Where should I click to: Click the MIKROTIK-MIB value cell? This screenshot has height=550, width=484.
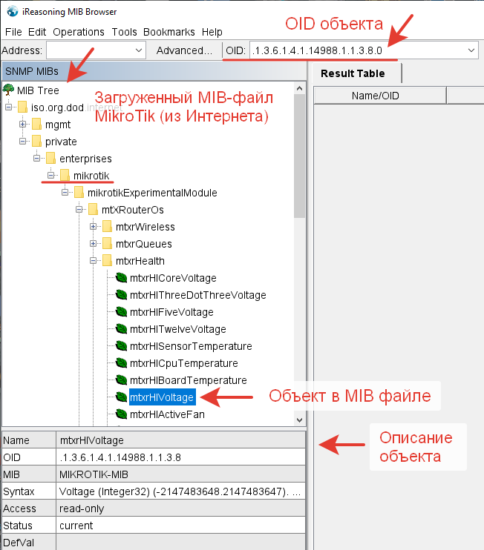(180, 474)
